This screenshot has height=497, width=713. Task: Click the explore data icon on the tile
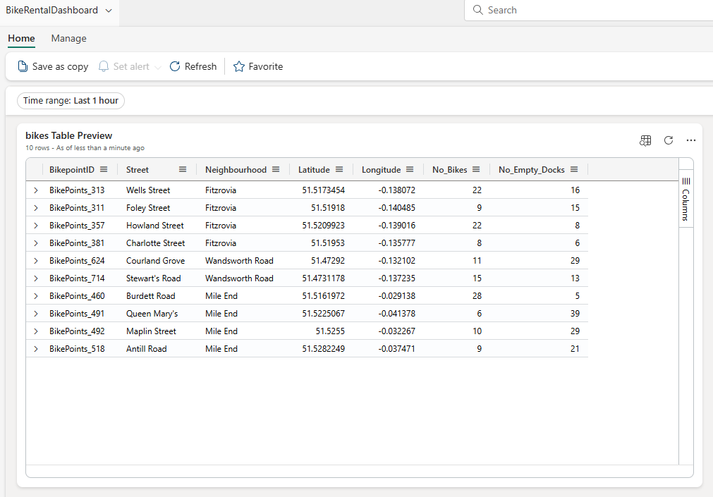645,140
